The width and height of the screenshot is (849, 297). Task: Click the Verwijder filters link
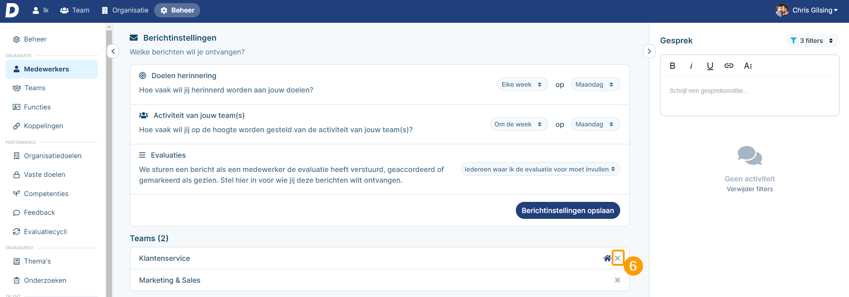[750, 189]
